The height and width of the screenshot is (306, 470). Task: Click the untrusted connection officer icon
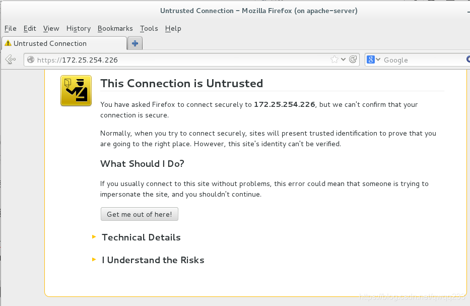(76, 91)
